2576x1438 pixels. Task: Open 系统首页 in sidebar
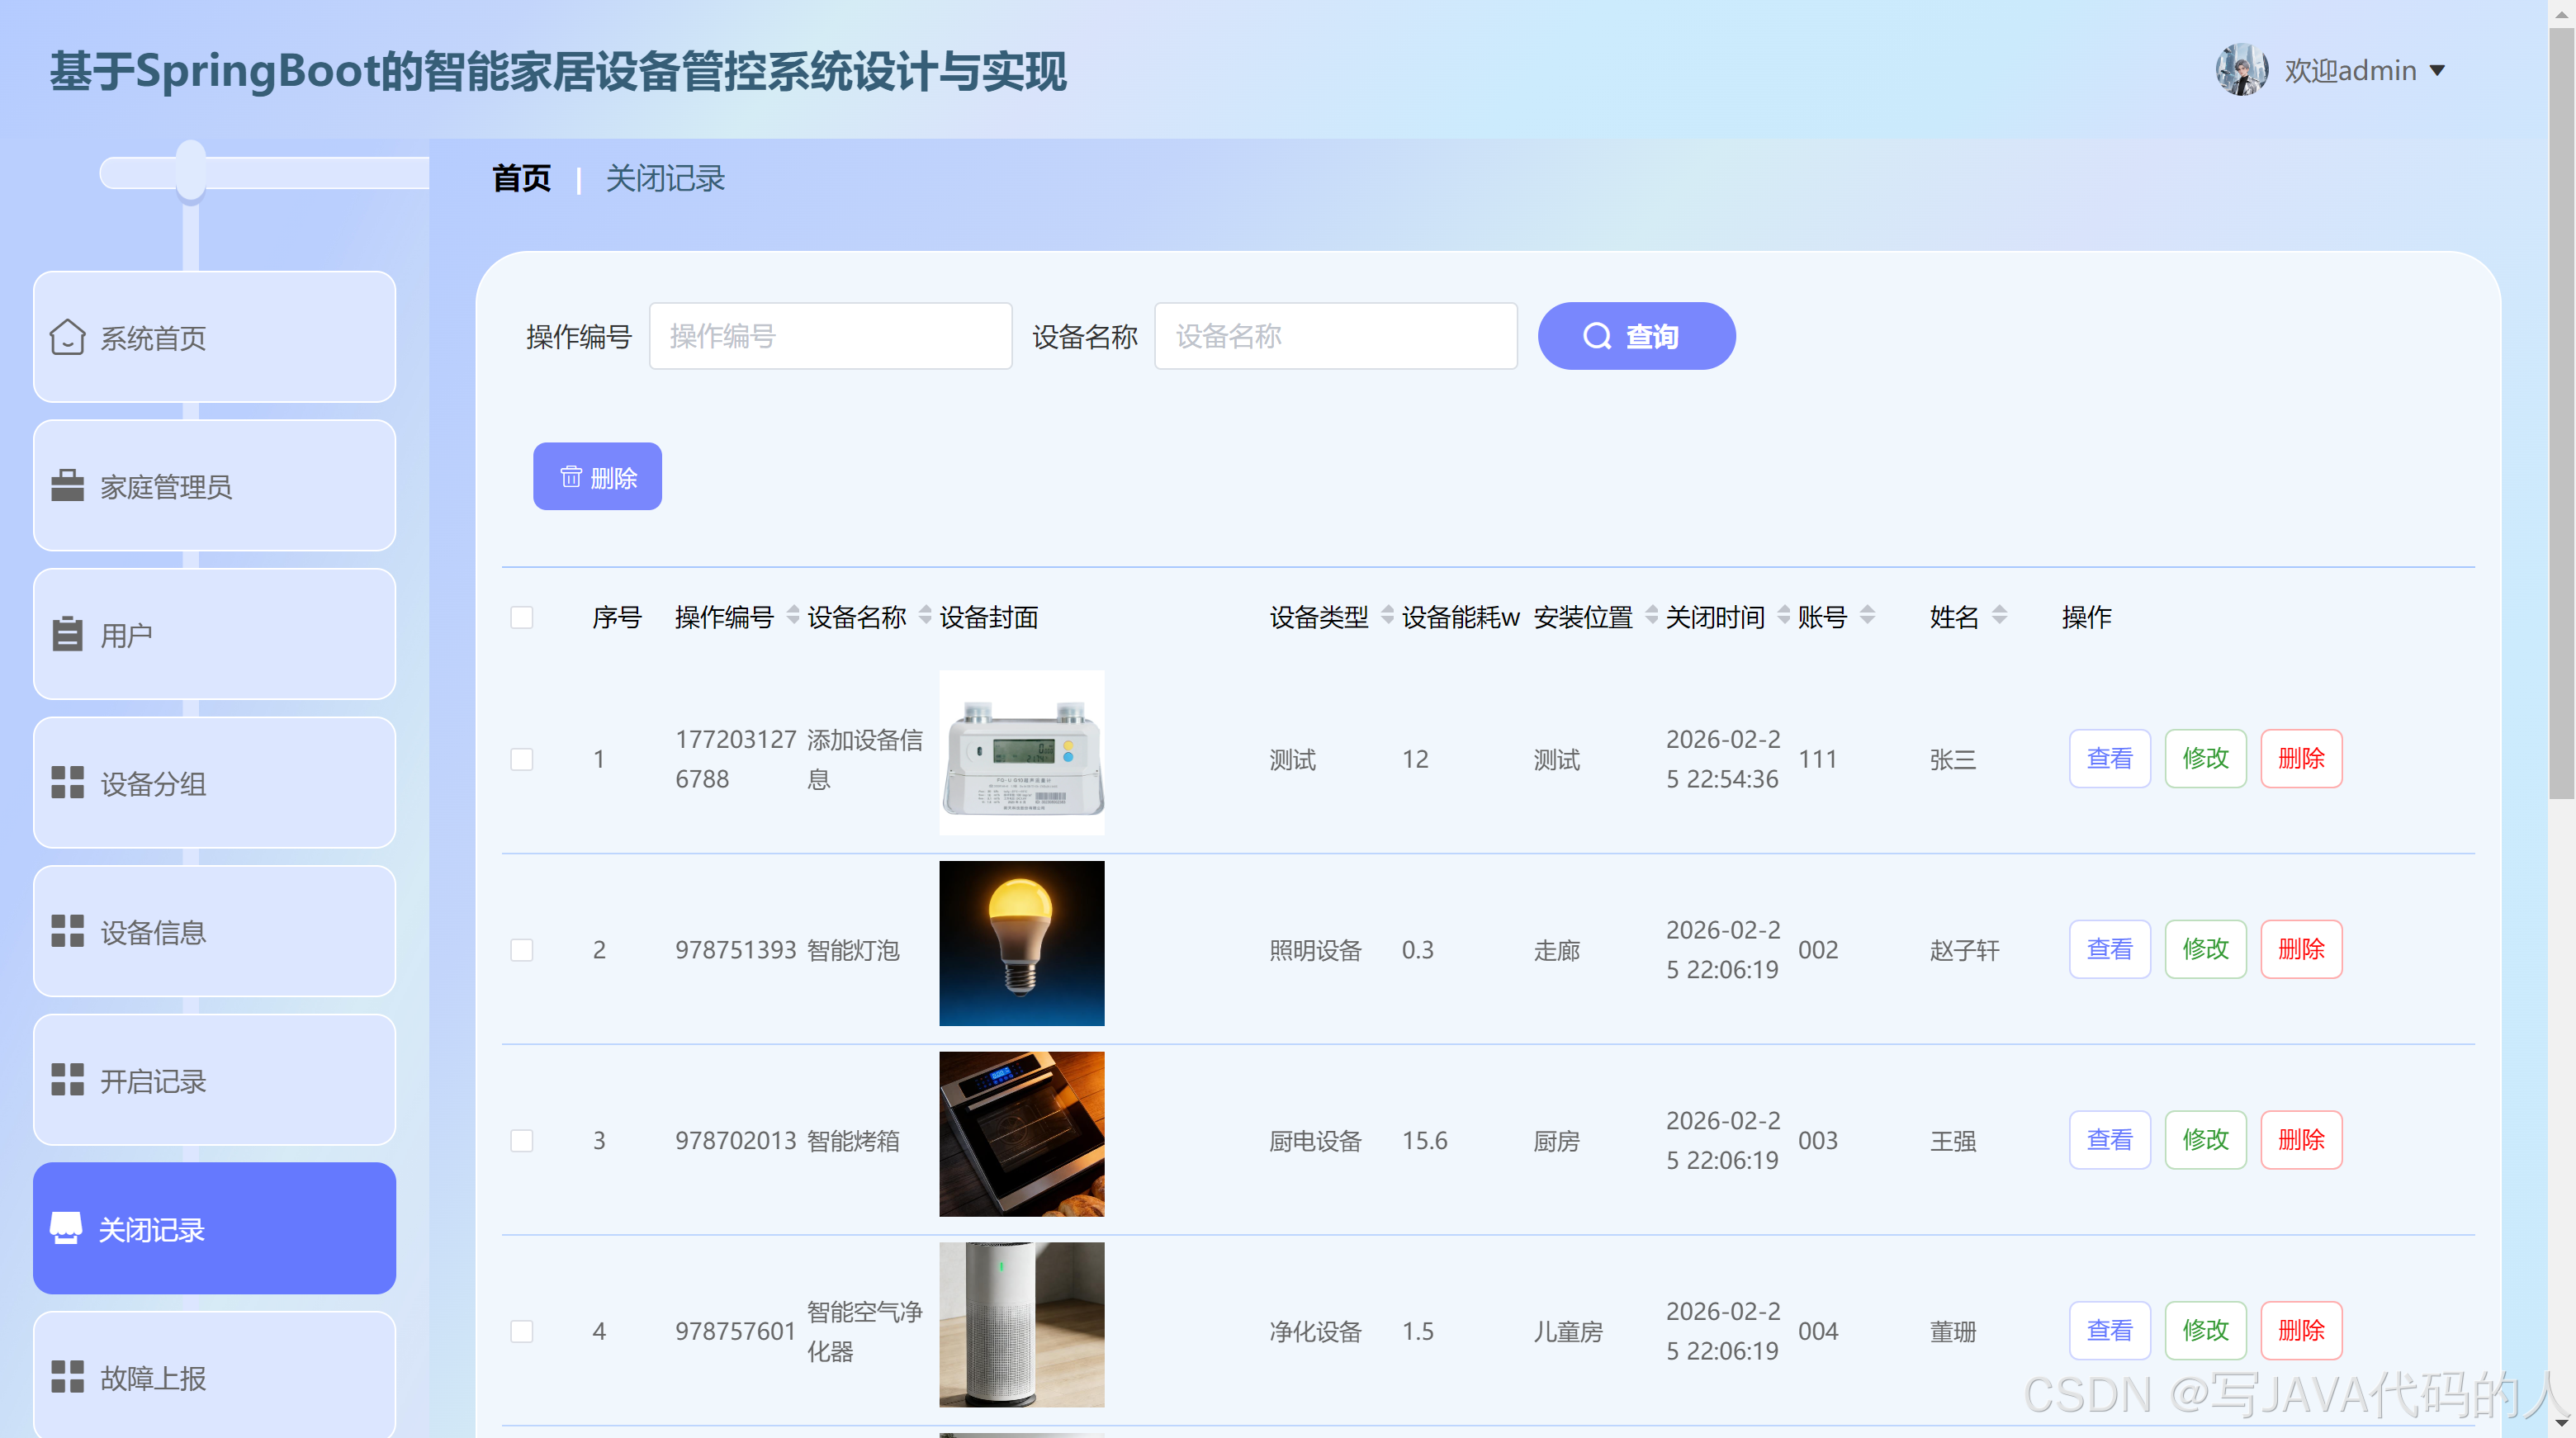click(214, 337)
